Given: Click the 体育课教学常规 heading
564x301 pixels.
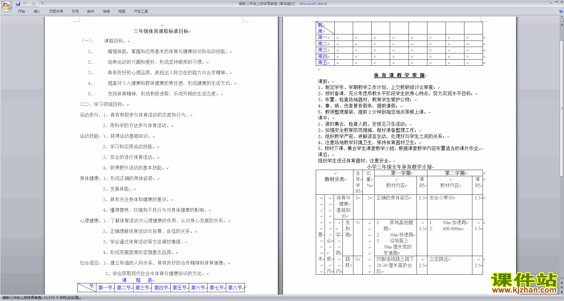Looking at the screenshot, I should pyautogui.click(x=399, y=75).
